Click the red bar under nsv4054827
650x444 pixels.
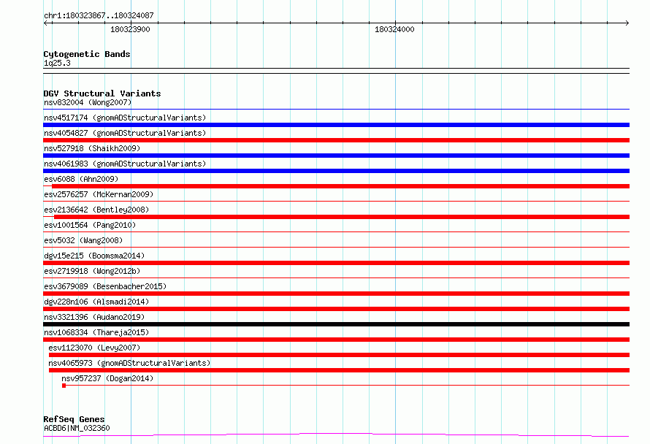point(336,140)
